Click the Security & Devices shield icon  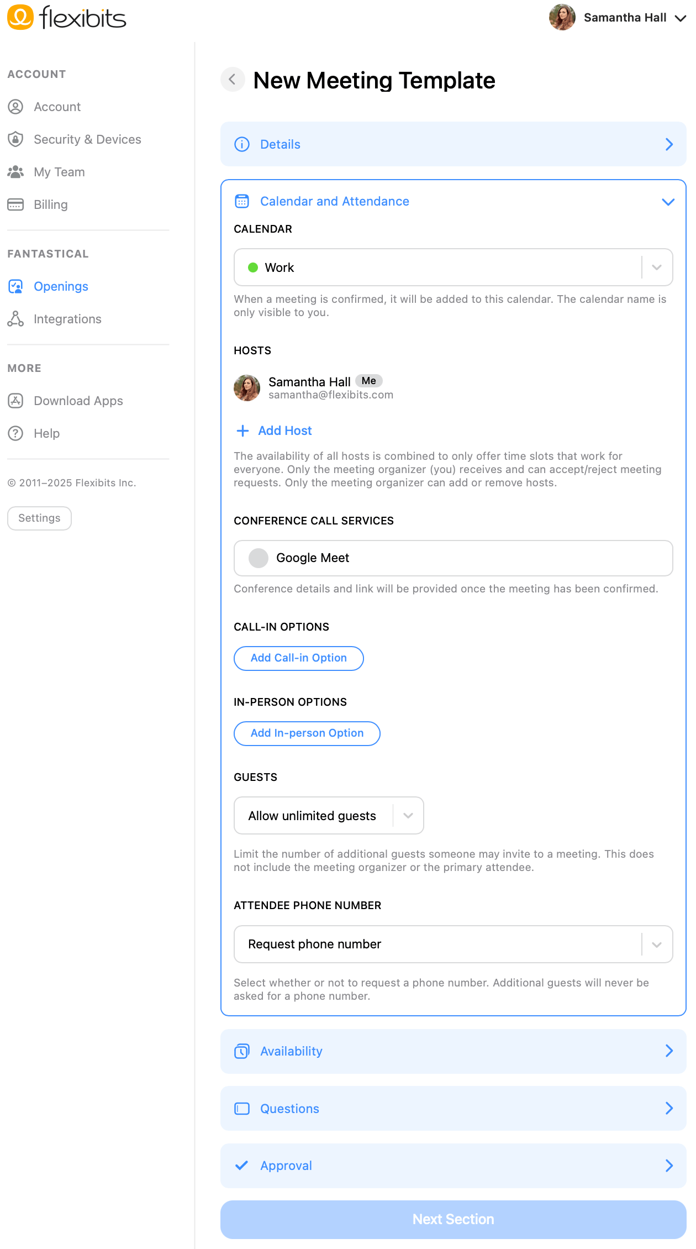tap(15, 139)
